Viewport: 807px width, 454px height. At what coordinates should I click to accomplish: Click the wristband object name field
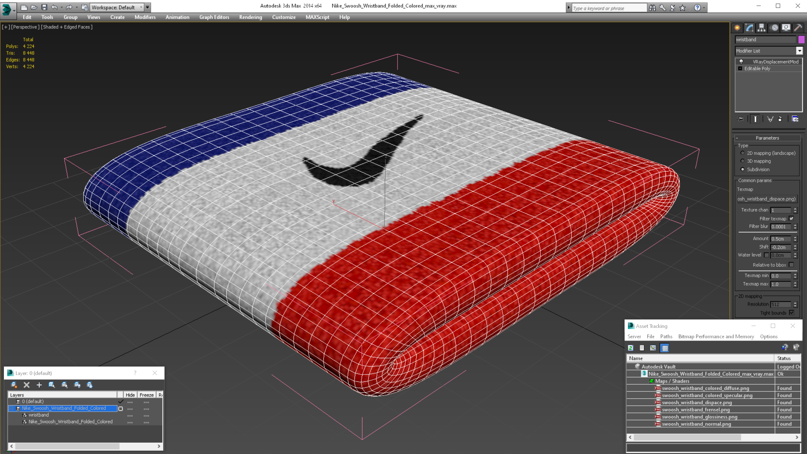click(x=765, y=40)
